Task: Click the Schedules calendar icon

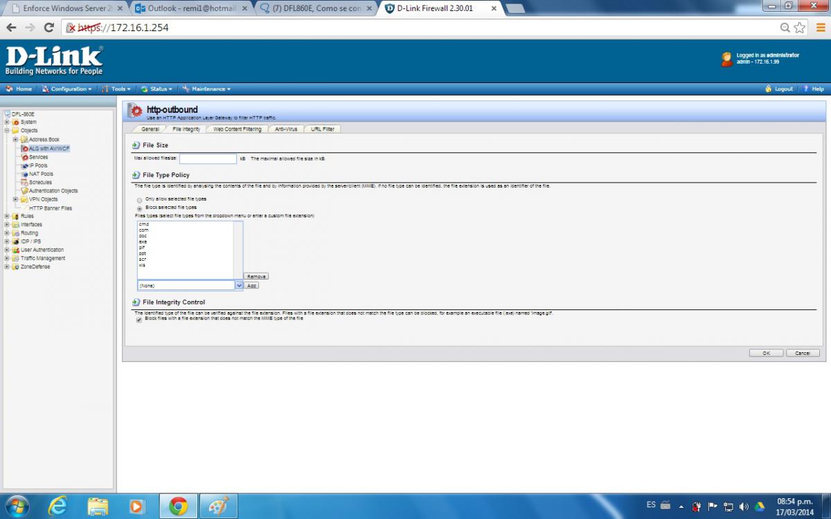Action: tap(24, 183)
